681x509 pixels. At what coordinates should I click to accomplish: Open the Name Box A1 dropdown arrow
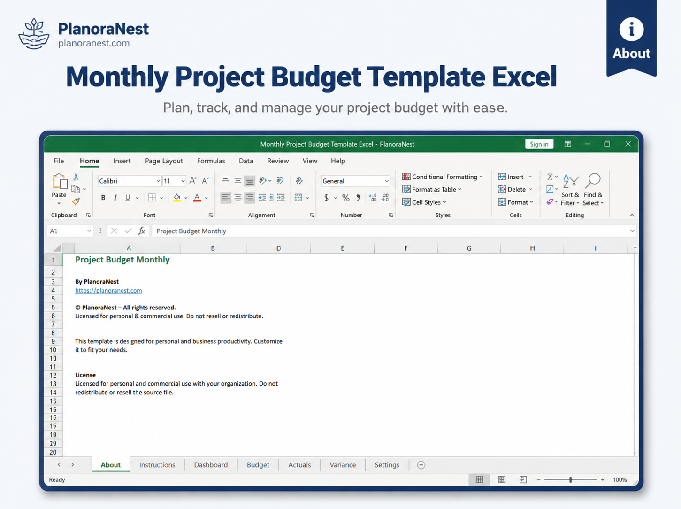click(x=89, y=231)
